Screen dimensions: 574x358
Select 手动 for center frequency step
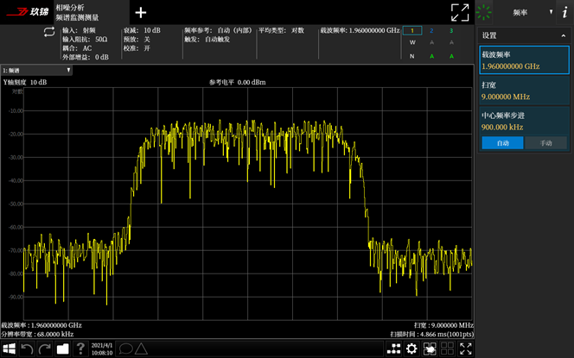545,143
